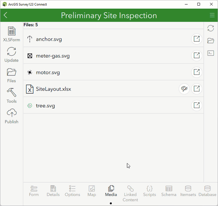Open the Options tab

pyautogui.click(x=72, y=191)
